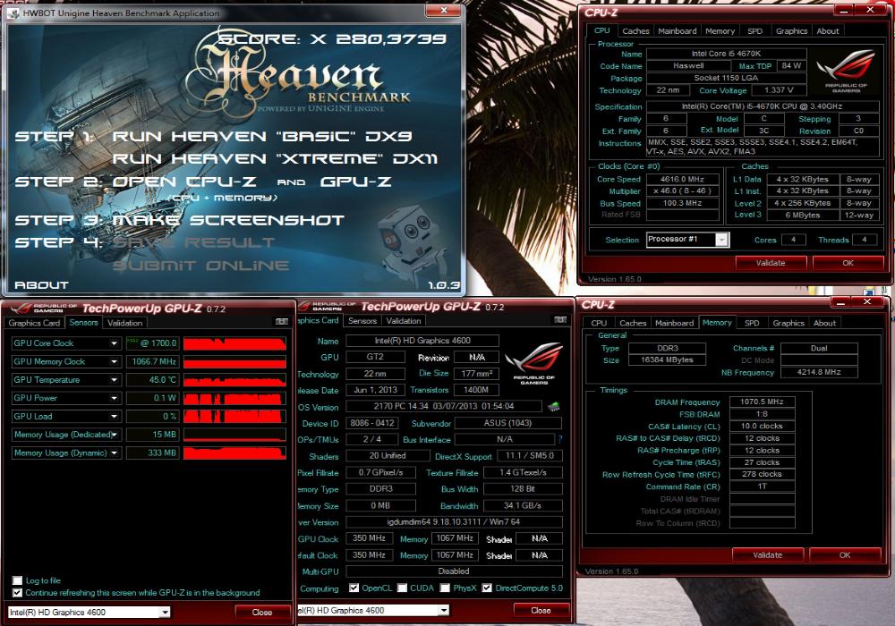895x626 pixels.
Task: Click Submit Online in Heaven app
Action: click(x=200, y=266)
